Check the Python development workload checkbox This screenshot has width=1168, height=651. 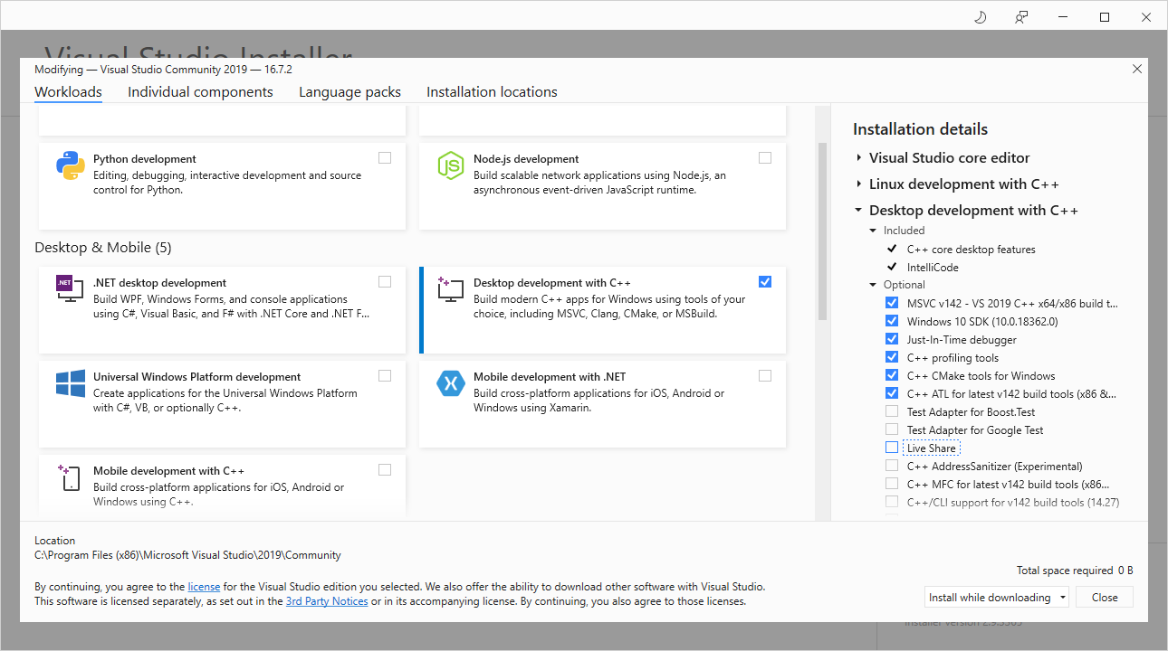click(385, 157)
